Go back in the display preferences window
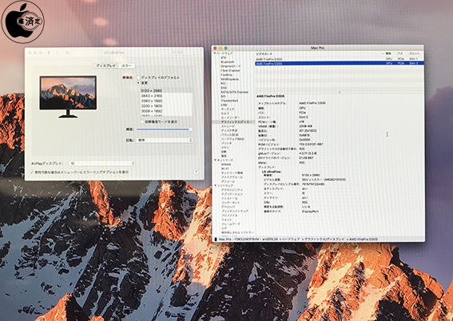 click(49, 53)
